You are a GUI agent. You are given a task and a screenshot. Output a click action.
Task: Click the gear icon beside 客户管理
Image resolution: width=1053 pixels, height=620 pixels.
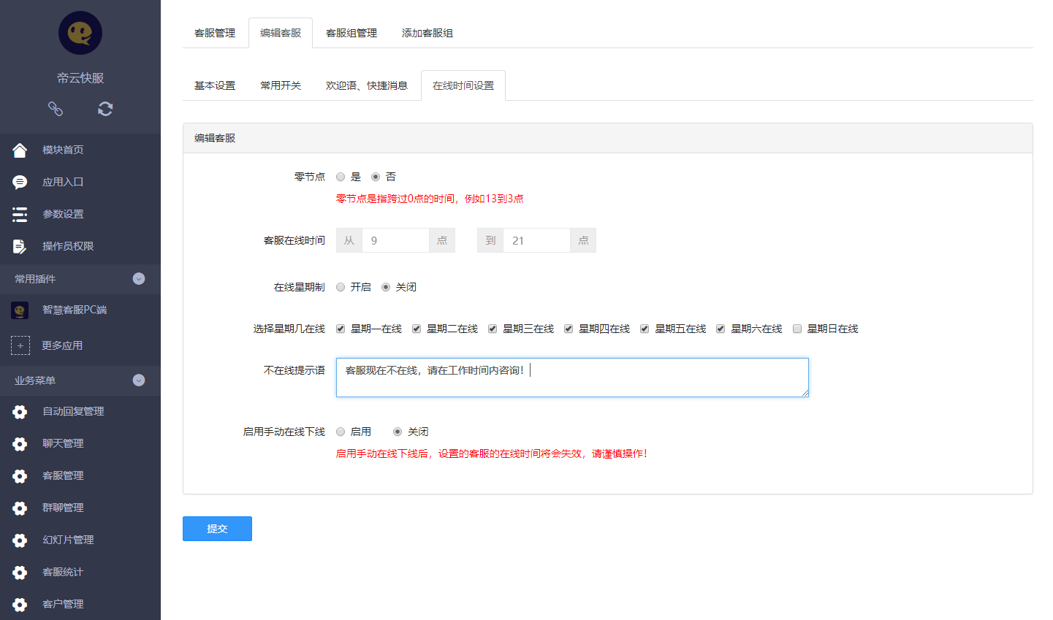(x=20, y=605)
